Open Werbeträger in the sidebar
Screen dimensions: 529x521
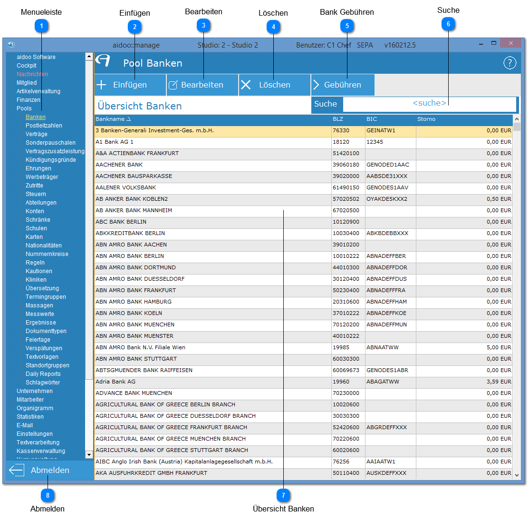[x=42, y=177]
